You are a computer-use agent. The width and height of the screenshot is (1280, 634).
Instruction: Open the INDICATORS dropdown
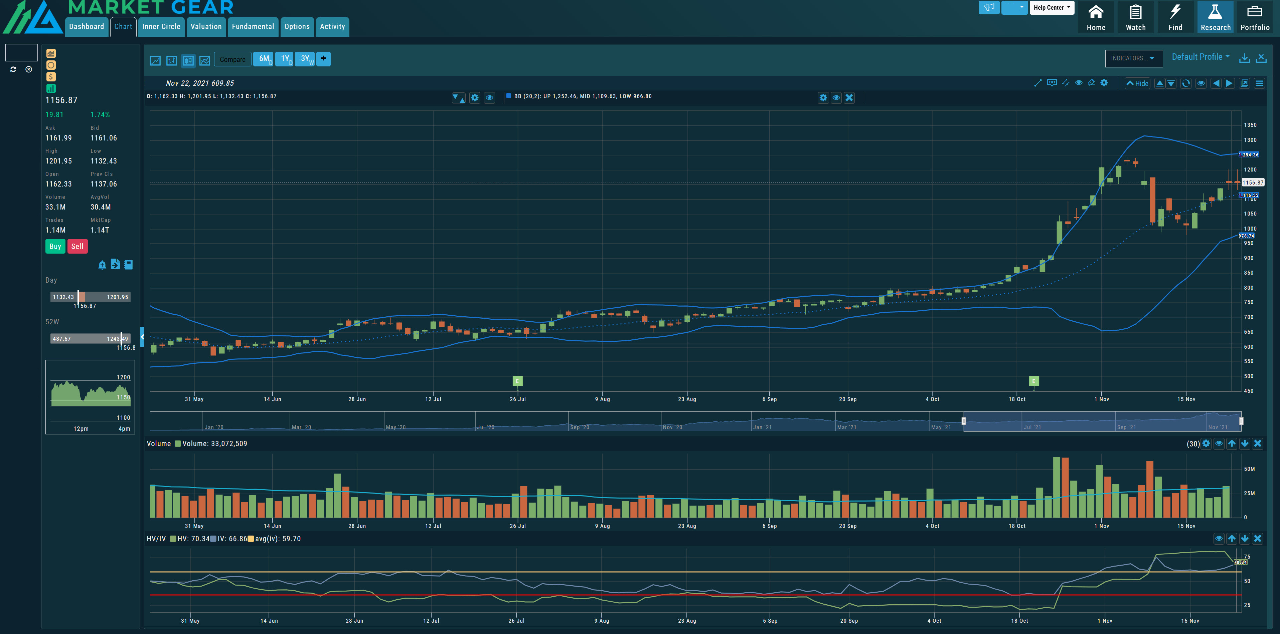click(1133, 58)
